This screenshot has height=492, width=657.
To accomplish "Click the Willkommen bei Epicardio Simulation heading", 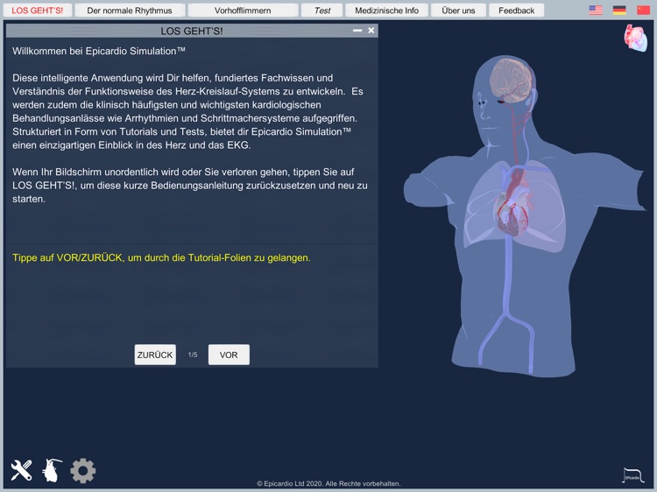I will click(99, 51).
